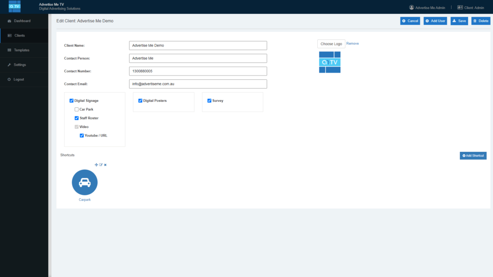
Task: Toggle the Youtube / URL checkbox
Action: click(82, 136)
